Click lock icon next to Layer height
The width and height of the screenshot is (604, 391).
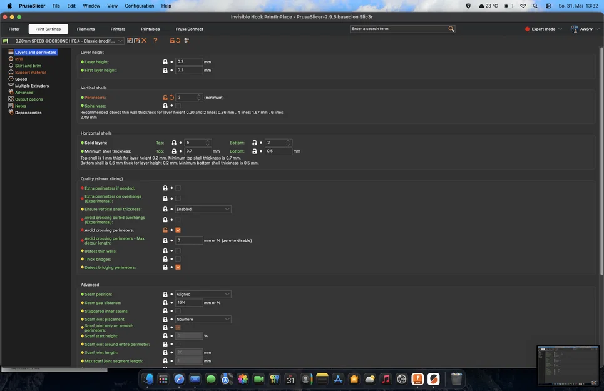pos(165,61)
